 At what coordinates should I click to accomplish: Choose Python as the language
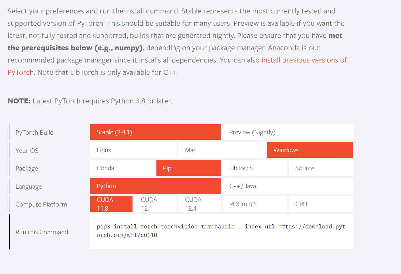(155, 186)
